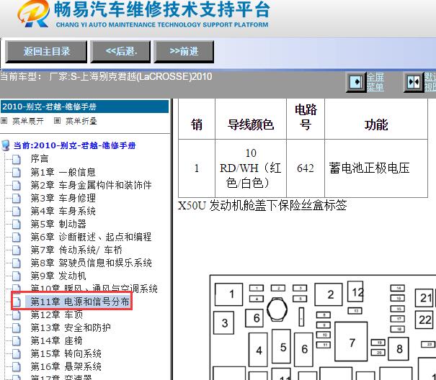The image size is (436, 380).
Task: Click the full-screen menu arrow icon
Action: point(356,82)
